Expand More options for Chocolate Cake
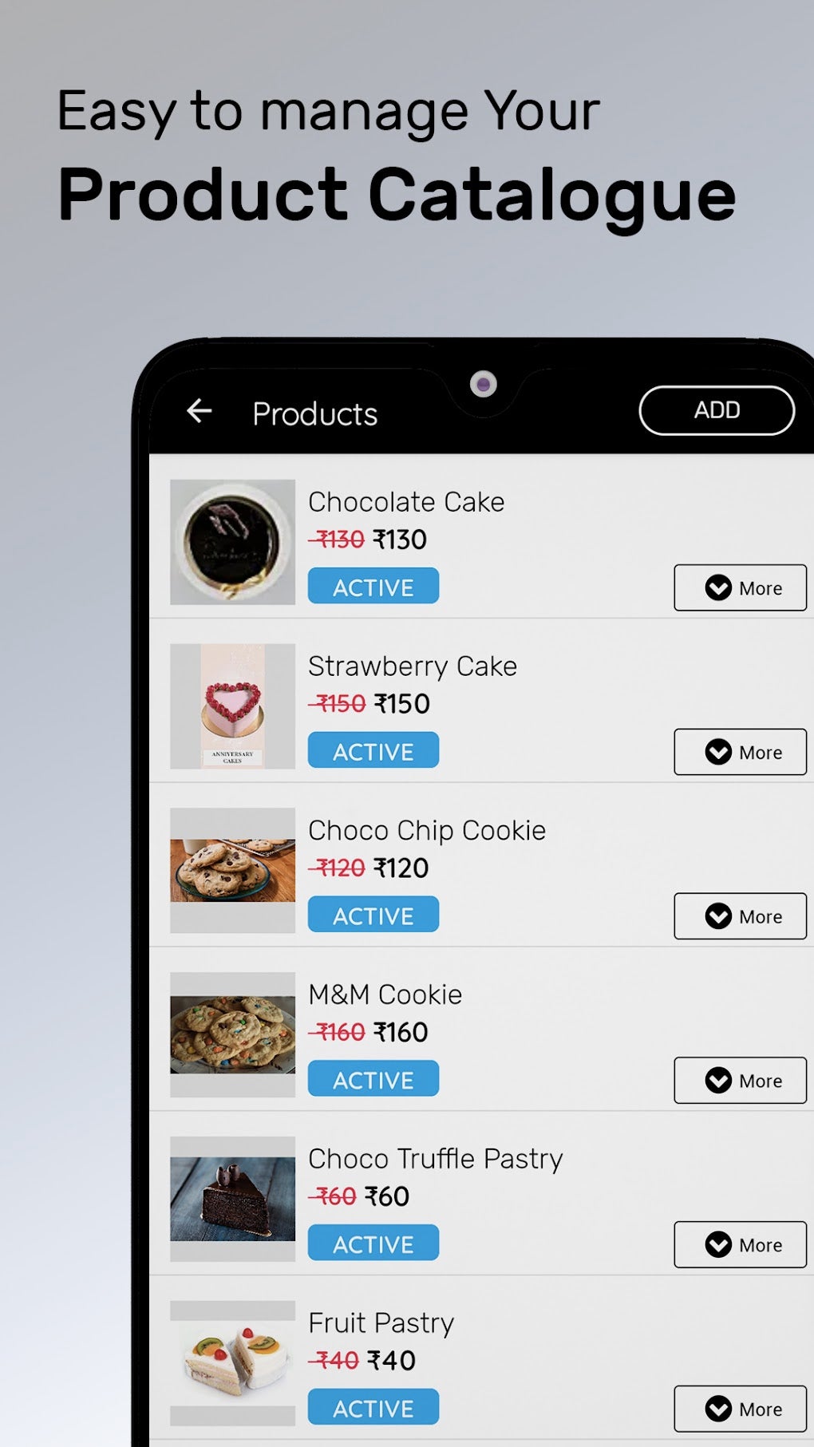This screenshot has height=1447, width=814. point(740,588)
